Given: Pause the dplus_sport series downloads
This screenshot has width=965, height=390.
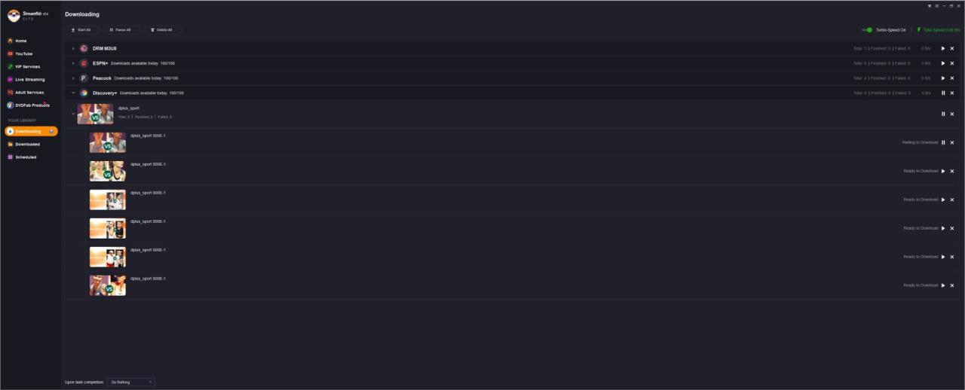Looking at the screenshot, I should click(943, 114).
